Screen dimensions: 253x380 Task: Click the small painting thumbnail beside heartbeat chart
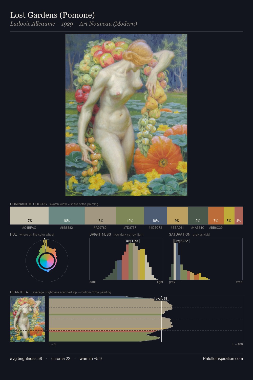coord(27,319)
